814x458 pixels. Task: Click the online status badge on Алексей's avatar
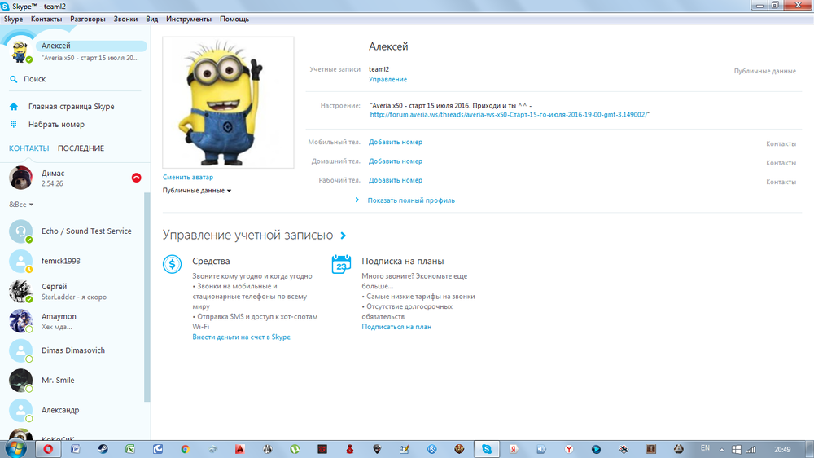[29, 59]
